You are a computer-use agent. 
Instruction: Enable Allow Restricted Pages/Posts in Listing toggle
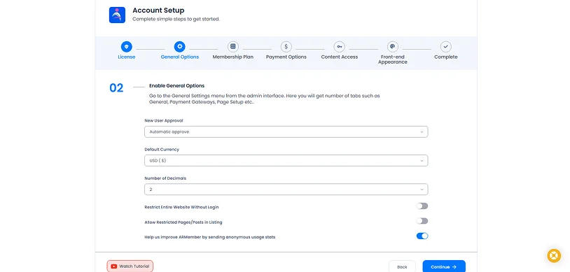422,221
